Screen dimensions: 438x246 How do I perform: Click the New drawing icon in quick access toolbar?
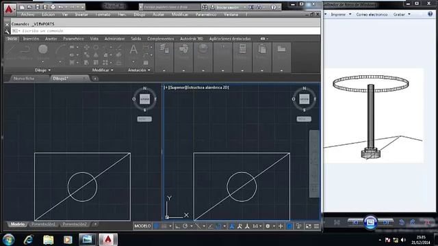tap(22, 7)
